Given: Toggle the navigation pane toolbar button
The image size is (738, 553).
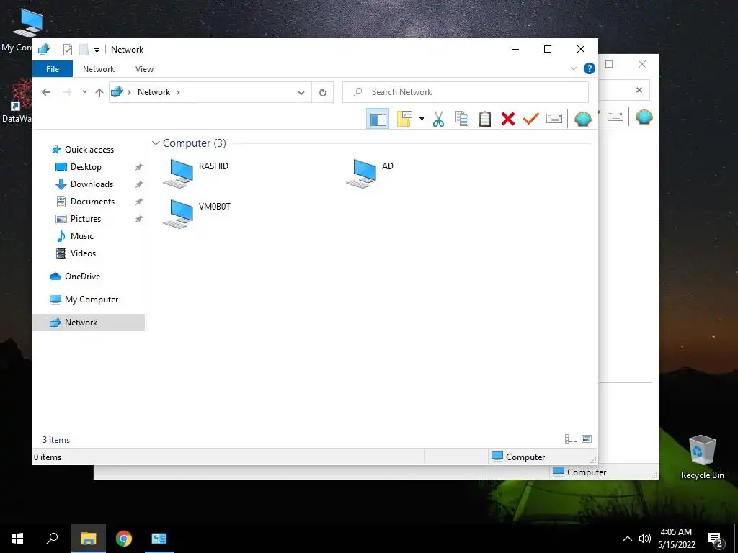Looking at the screenshot, I should point(378,119).
